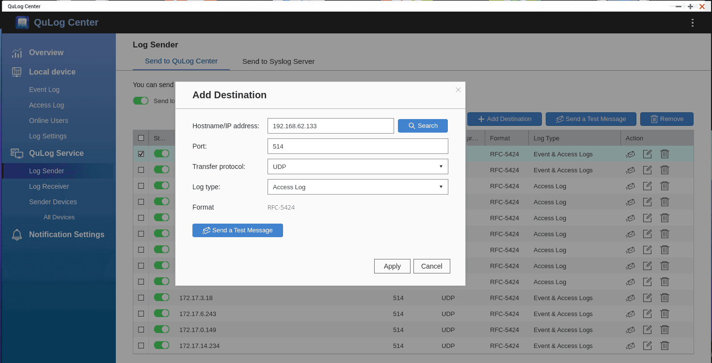This screenshot has width=712, height=363.
Task: Click Apply in the Add Destination dialog
Action: click(x=392, y=266)
